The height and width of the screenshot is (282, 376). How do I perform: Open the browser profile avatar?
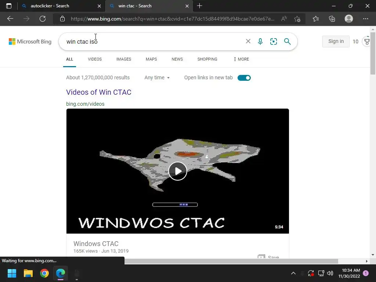[x=349, y=19]
